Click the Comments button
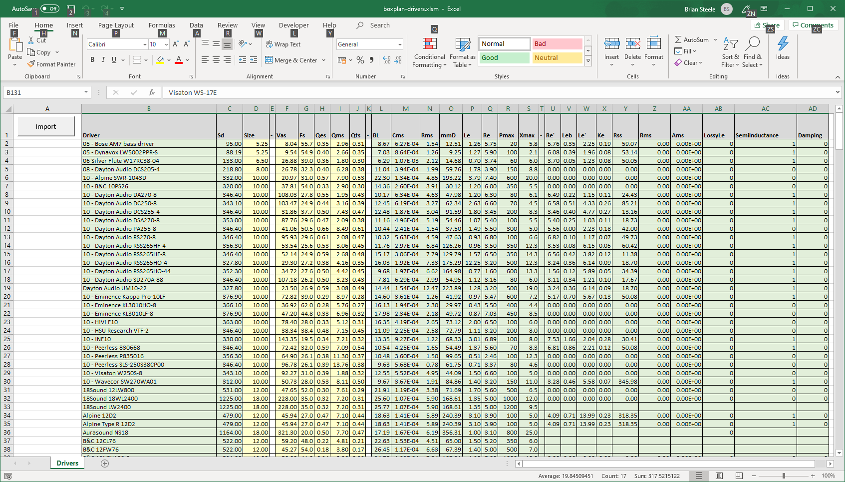The image size is (845, 482). pos(813,25)
